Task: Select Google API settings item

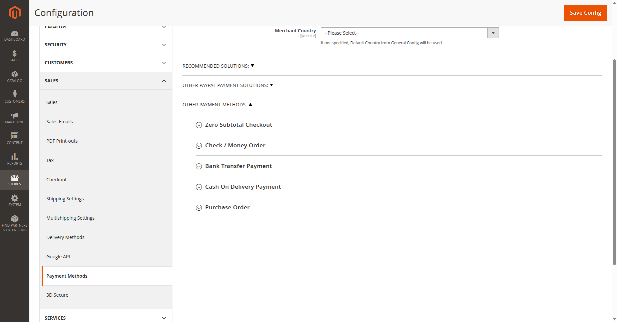Action: tap(58, 257)
